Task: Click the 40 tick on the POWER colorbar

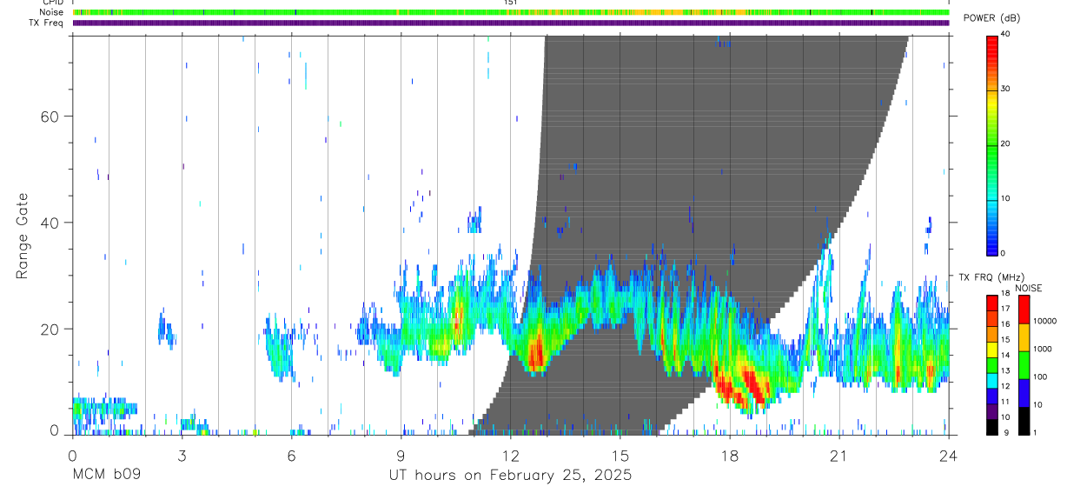Action: 1007,34
